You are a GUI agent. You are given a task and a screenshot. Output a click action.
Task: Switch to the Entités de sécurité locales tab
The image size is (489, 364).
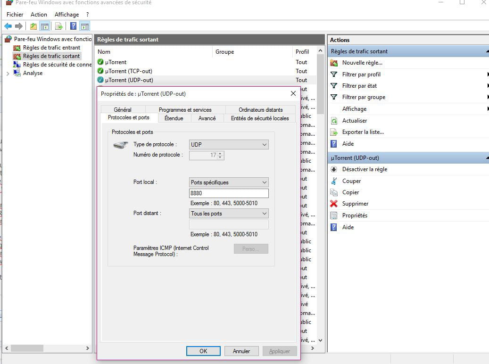(260, 118)
